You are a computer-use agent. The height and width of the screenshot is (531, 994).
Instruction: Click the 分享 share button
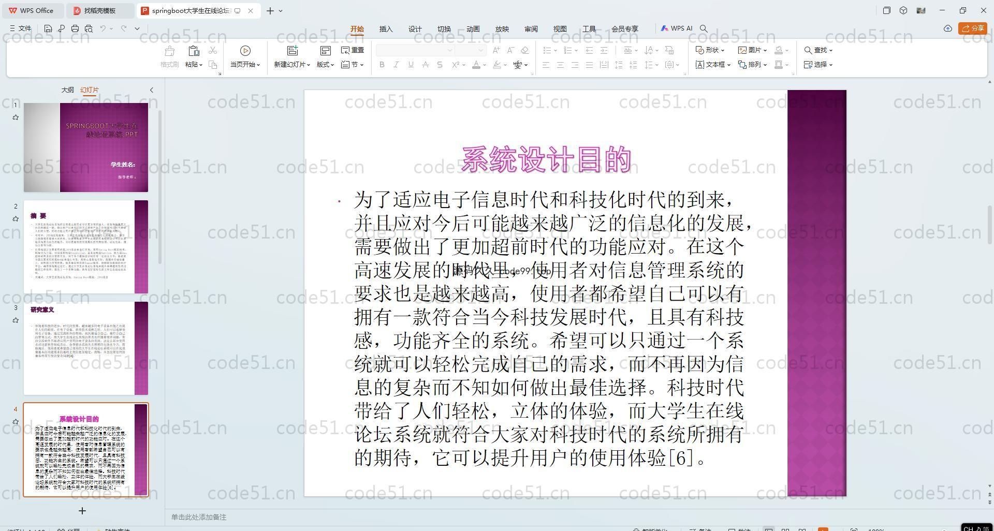point(973,28)
